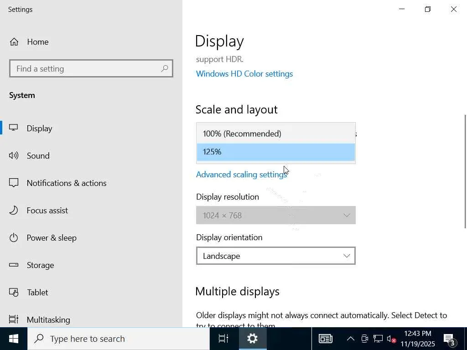This screenshot has height=350, width=467.
Task: Click the Home house icon
Action: pos(14,42)
